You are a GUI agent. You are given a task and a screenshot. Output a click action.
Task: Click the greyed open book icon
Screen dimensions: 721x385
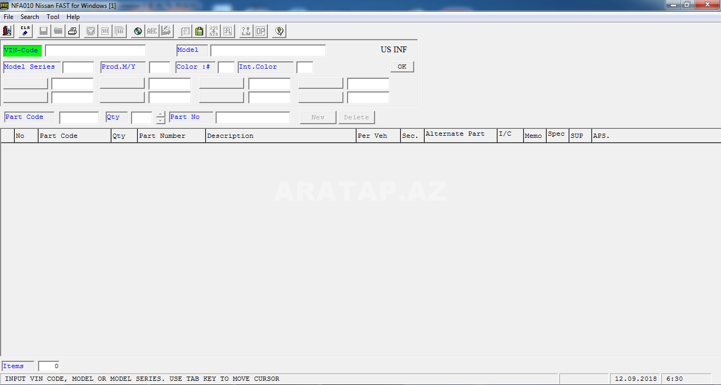tap(185, 31)
